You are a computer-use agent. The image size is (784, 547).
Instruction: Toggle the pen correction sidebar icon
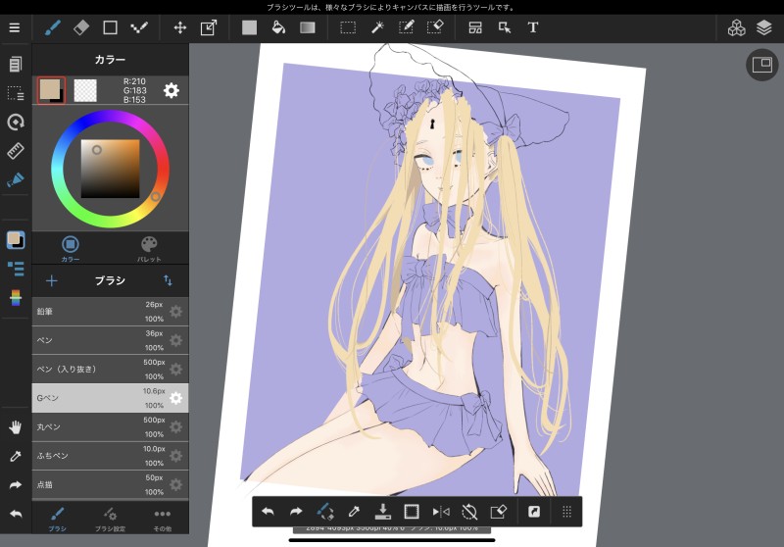pos(16,179)
